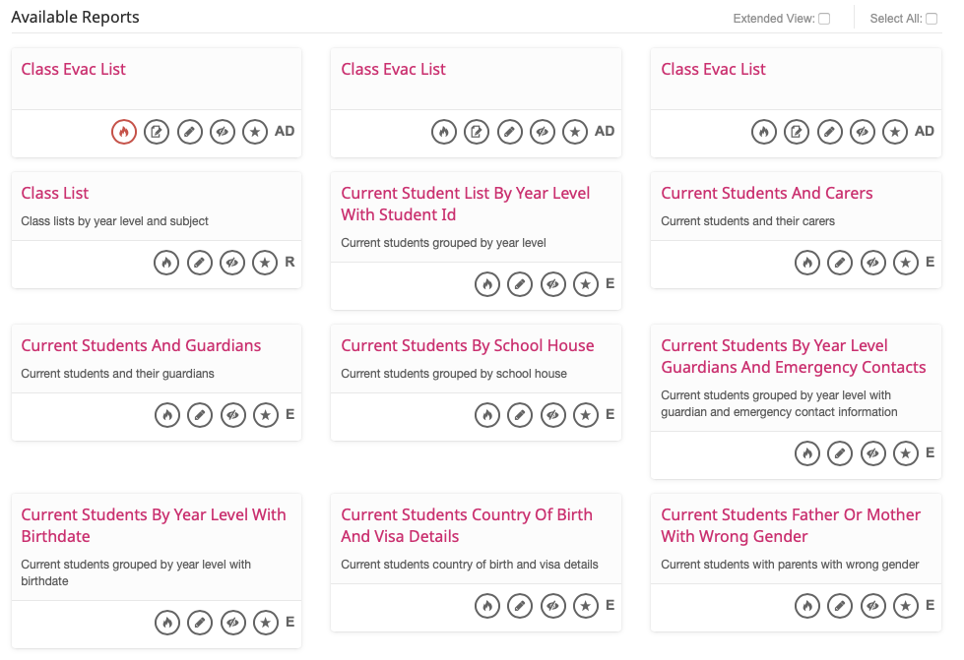This screenshot has width=964, height=660.
Task: Click flame icon on Guardians And Emergency Contacts report
Action: coord(806,453)
